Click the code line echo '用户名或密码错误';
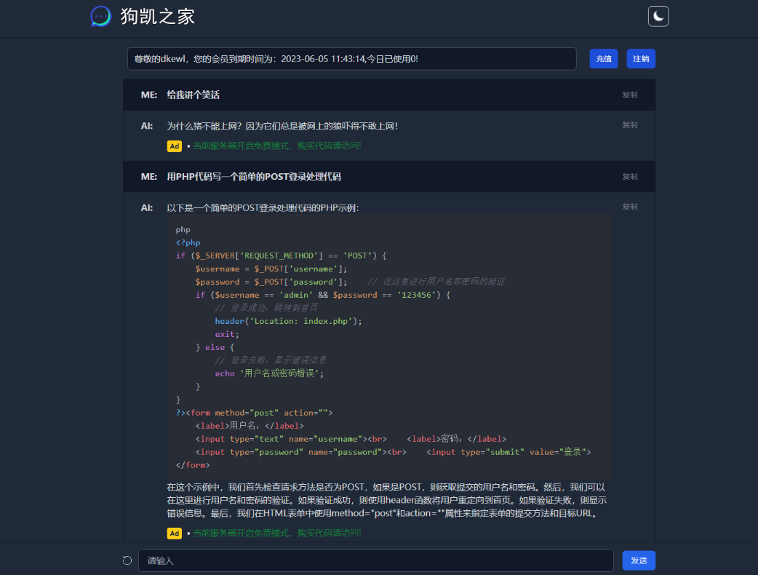Image resolution: width=758 pixels, height=575 pixels. coord(269,373)
